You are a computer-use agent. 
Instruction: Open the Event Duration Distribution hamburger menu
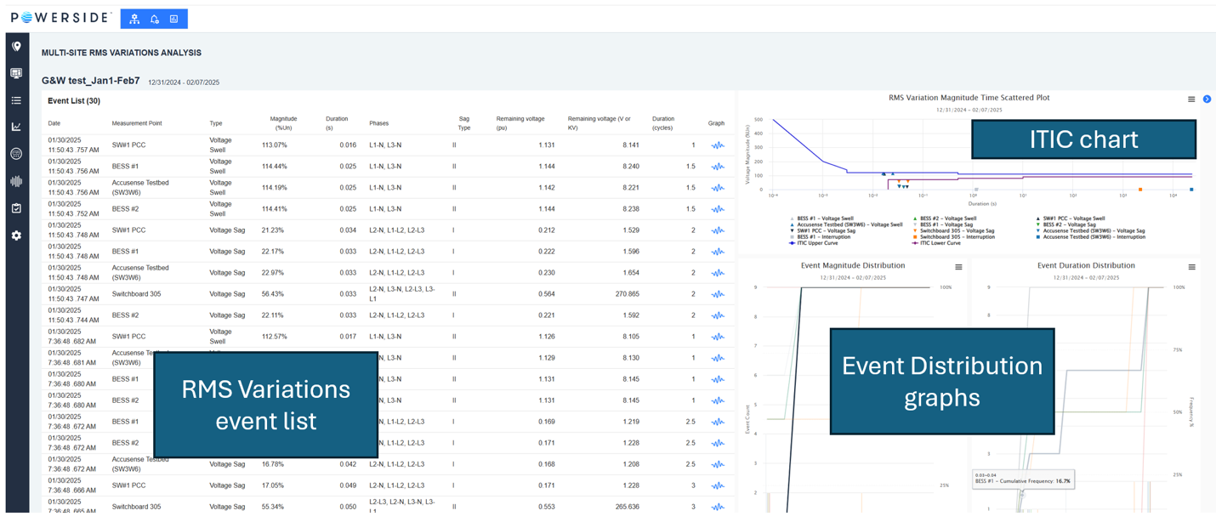tap(1193, 265)
